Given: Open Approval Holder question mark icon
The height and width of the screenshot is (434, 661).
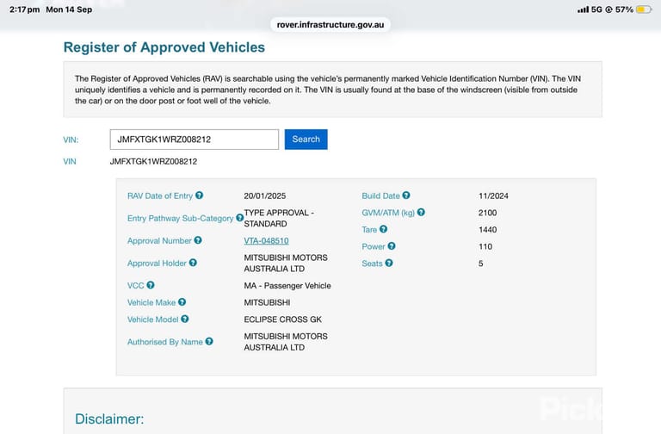Looking at the screenshot, I should [x=193, y=263].
